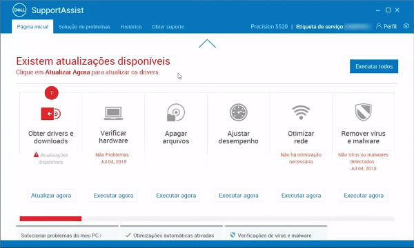Close the SupportAssist window
414x248 pixels.
click(x=397, y=10)
